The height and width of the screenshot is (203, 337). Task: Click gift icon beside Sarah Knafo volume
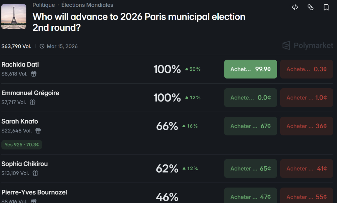point(38,131)
